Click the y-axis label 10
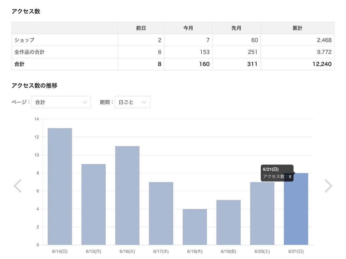The image size is (346, 259). point(36,155)
